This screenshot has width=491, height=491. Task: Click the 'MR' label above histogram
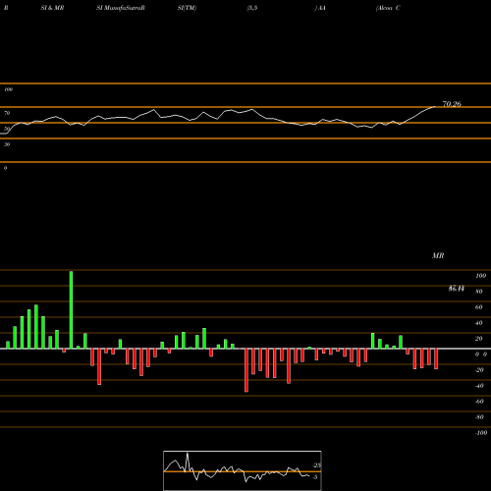coord(438,255)
